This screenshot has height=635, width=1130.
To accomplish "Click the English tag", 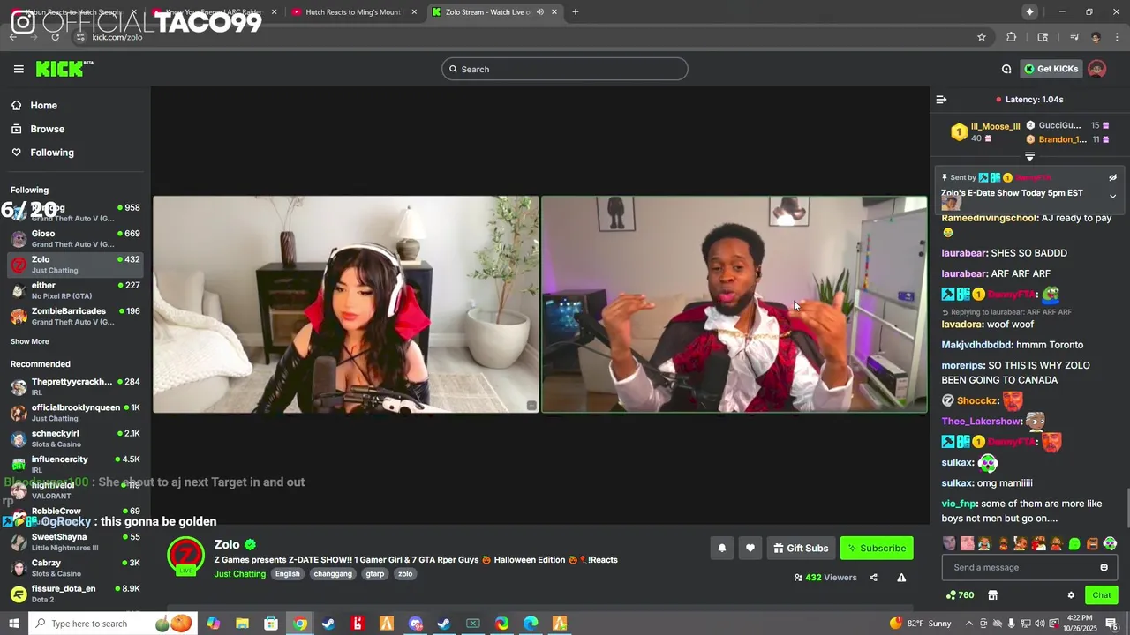I will pos(287,574).
